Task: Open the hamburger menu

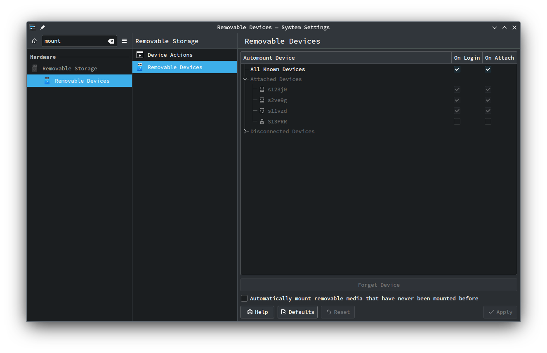Action: (x=124, y=41)
